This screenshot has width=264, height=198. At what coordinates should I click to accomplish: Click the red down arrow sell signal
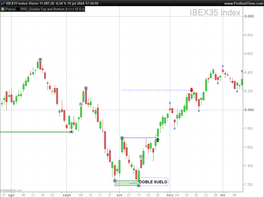coord(192,90)
